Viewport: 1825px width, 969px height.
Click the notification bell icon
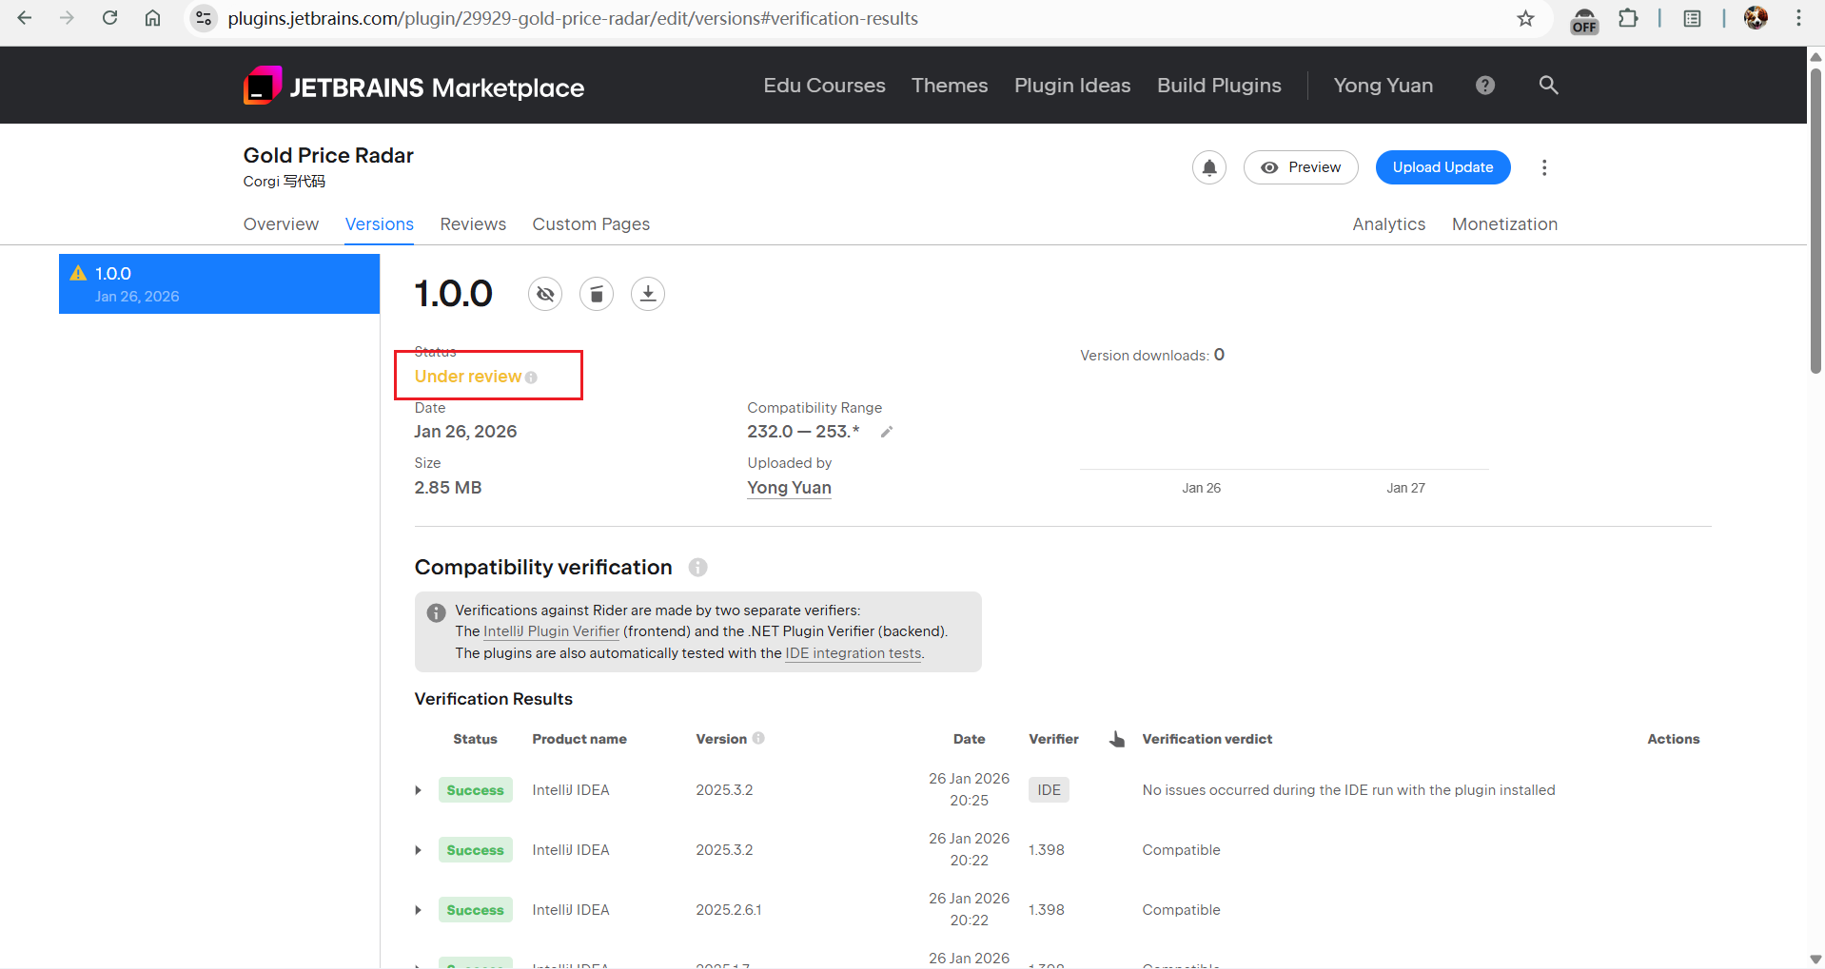[x=1208, y=167]
